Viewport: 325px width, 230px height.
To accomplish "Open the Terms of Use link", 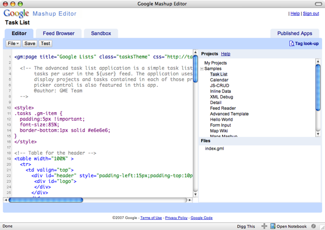I will tap(151, 218).
